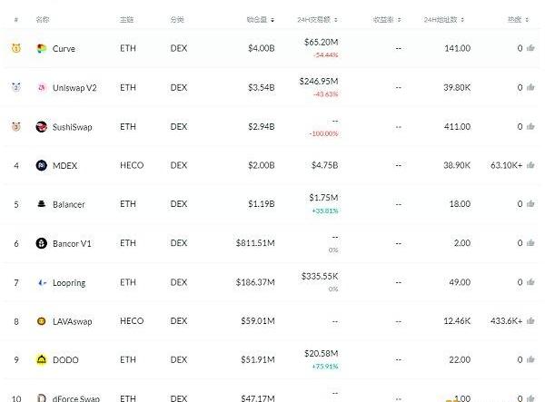Click the Uniswap V2 logo icon

tap(42, 87)
